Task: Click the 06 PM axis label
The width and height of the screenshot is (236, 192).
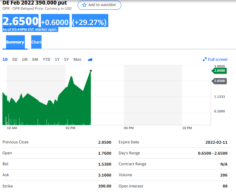Action: point(129,128)
